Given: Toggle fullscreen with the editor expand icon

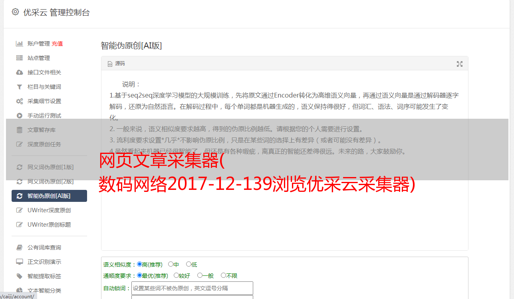Looking at the screenshot, I should [460, 64].
